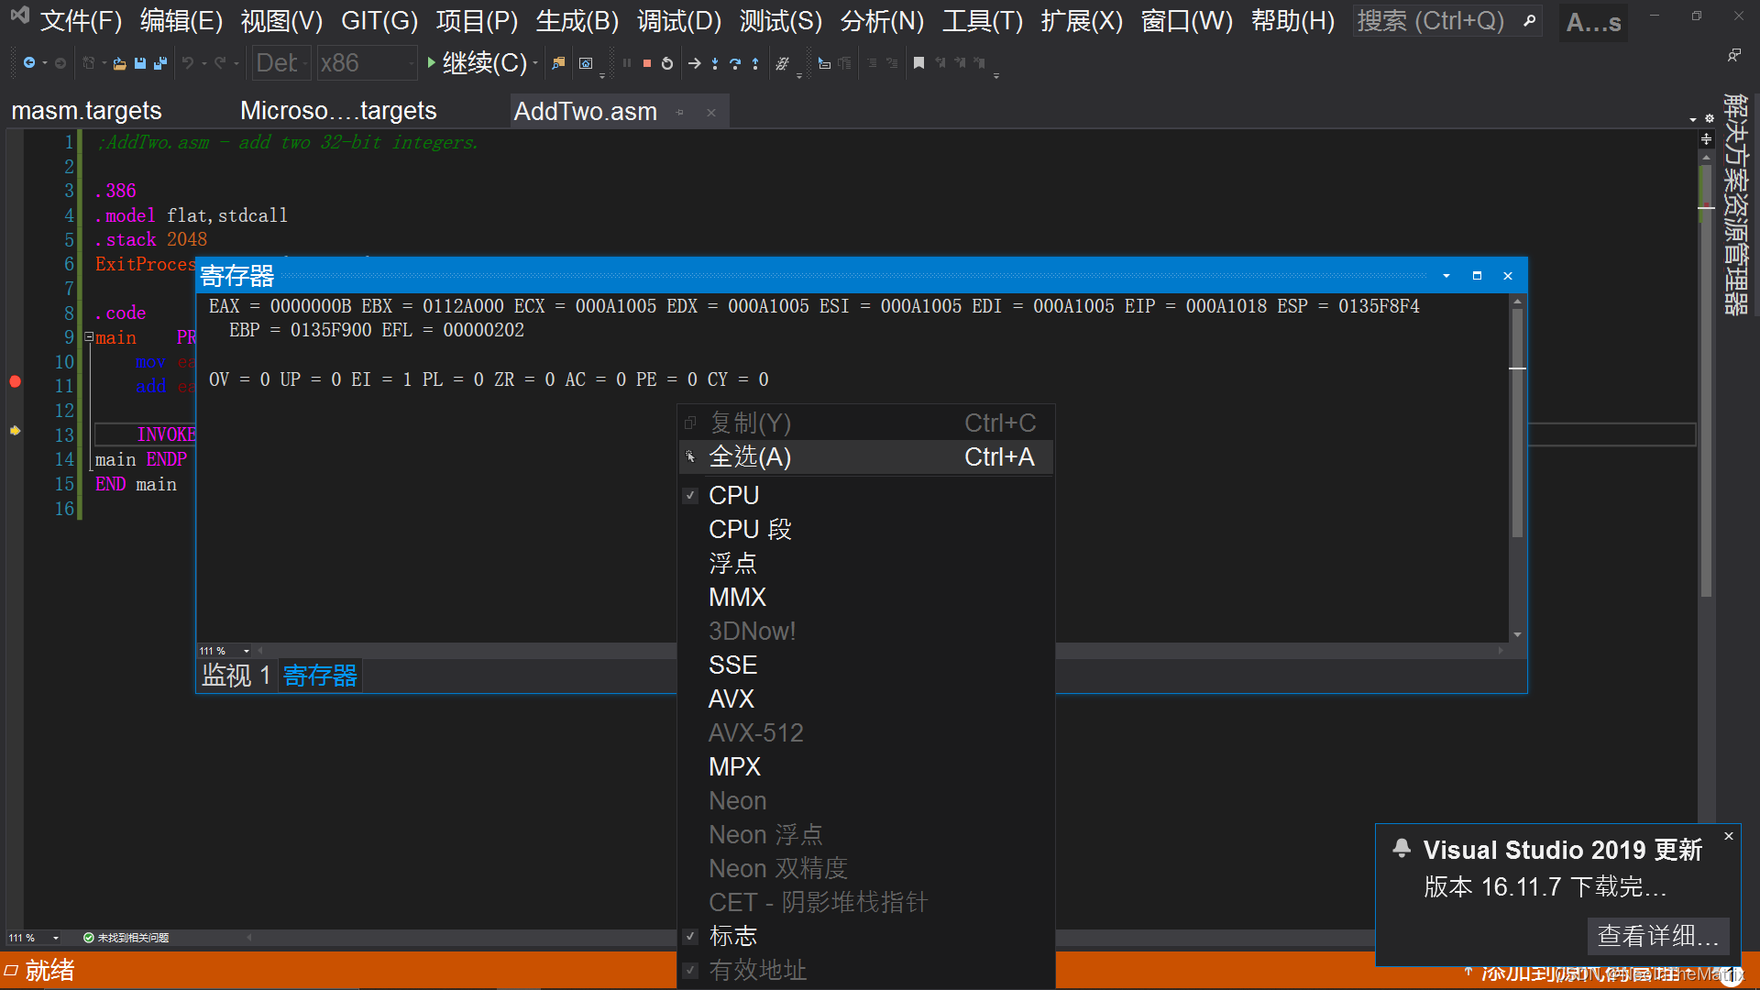Open the x86 platform dropdown
This screenshot has width=1760, height=990.
(367, 63)
